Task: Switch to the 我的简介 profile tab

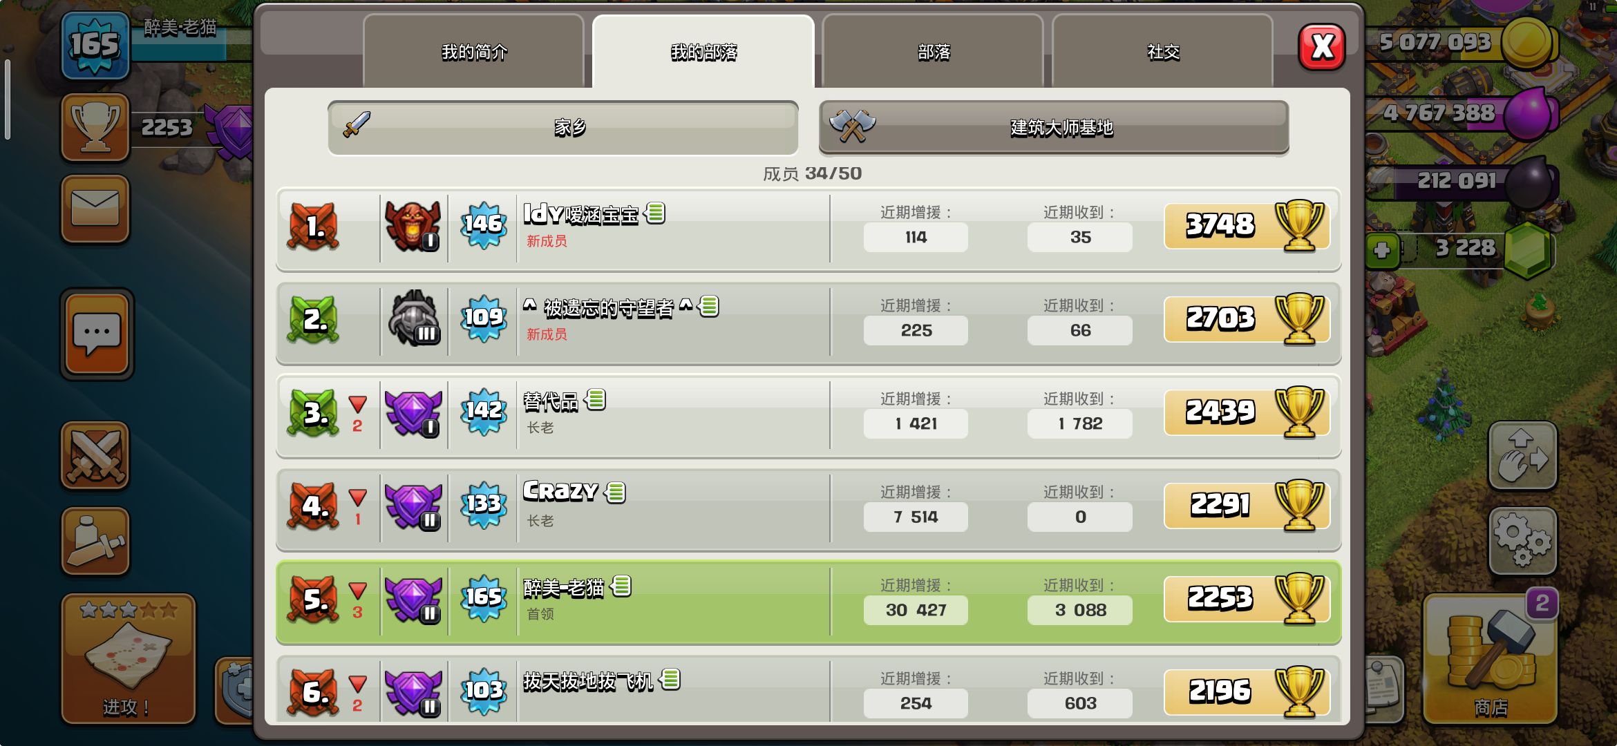Action: 474,52
